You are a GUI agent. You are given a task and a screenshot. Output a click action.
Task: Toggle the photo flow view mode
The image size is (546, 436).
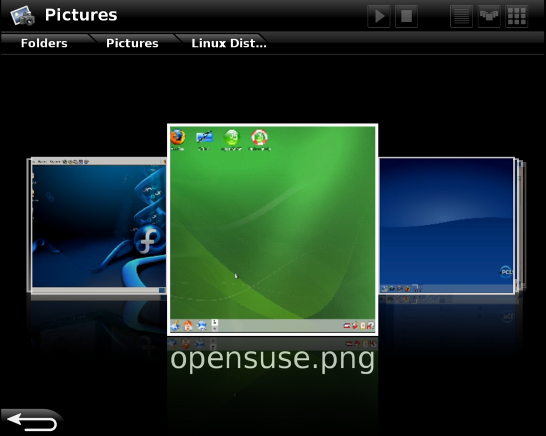[489, 16]
